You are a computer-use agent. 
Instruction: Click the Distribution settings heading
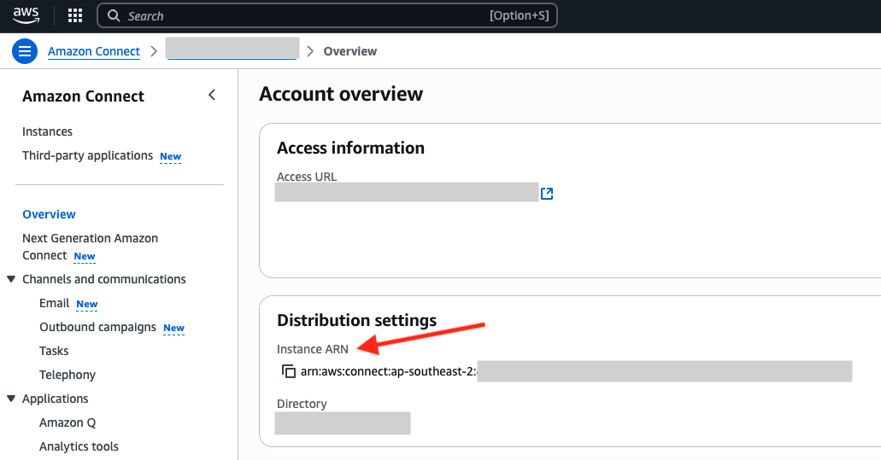point(357,320)
